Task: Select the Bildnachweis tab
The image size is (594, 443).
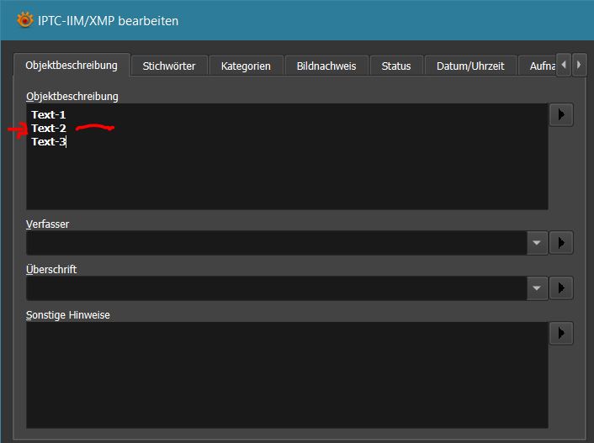Action: 326,66
